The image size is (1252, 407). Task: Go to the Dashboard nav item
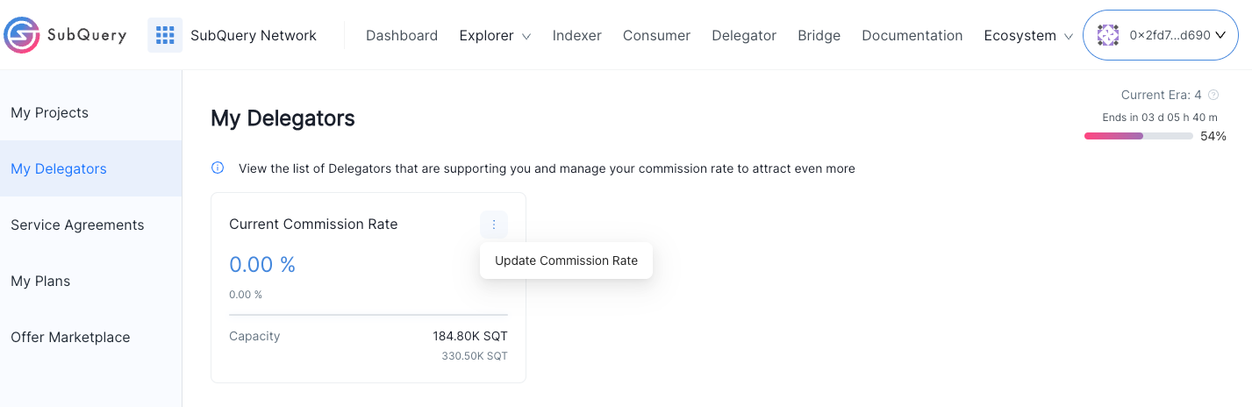coord(402,35)
